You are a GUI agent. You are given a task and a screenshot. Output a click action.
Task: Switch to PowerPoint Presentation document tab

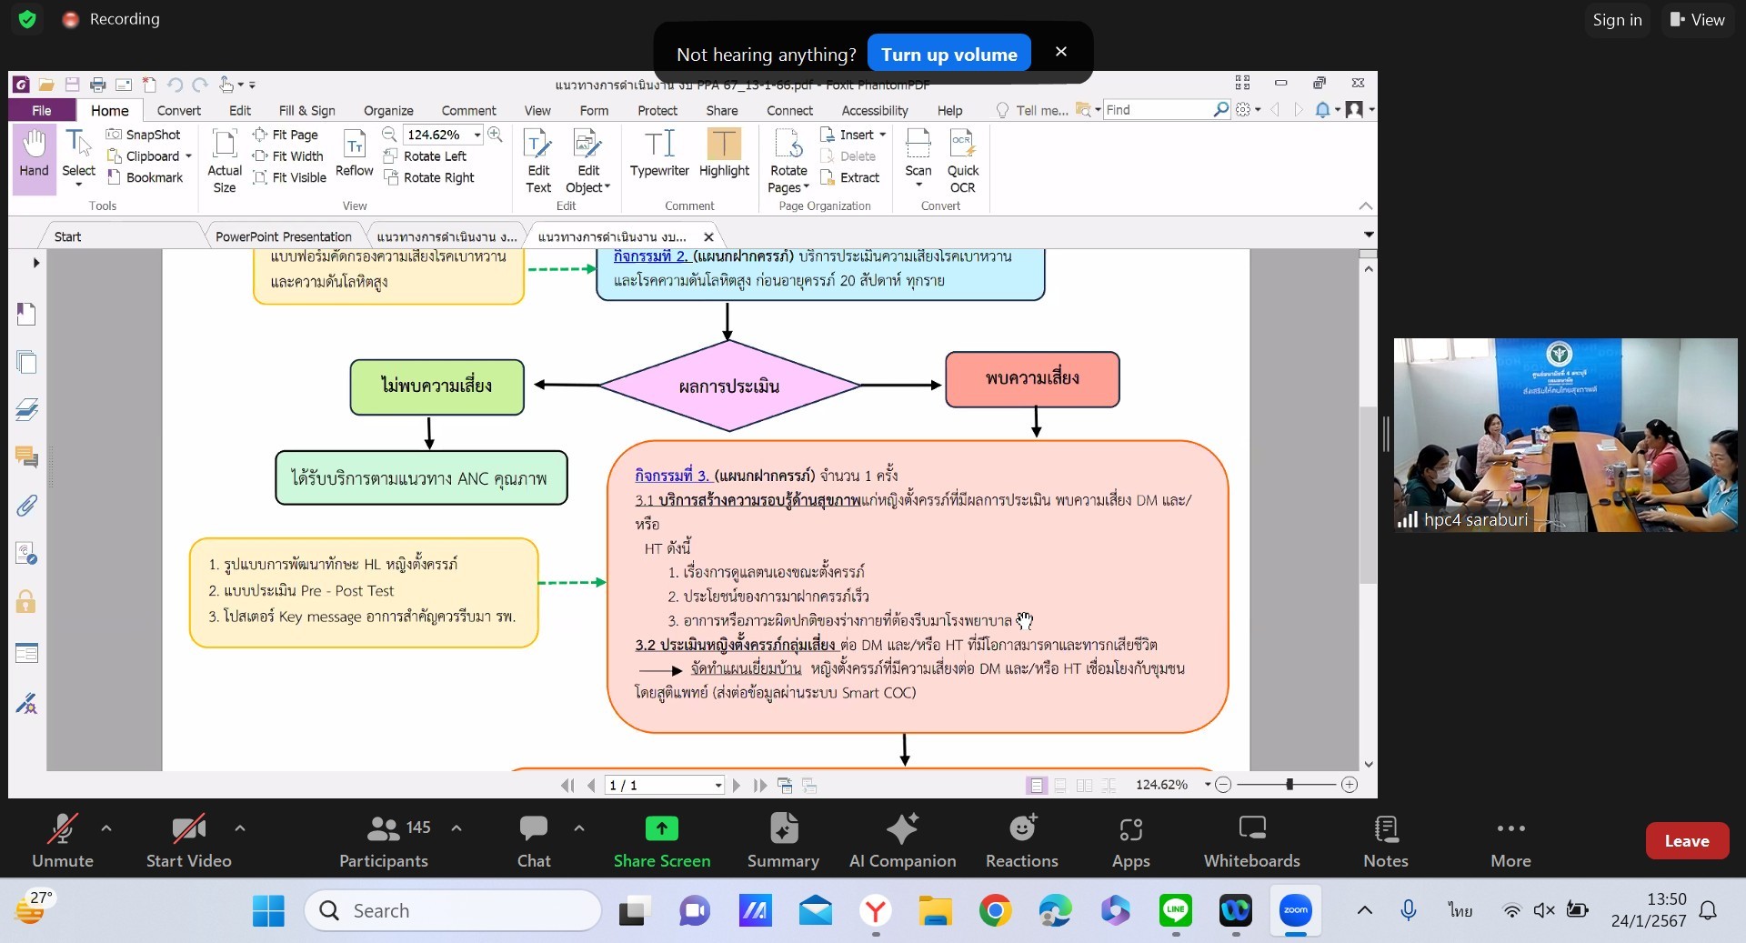[283, 236]
